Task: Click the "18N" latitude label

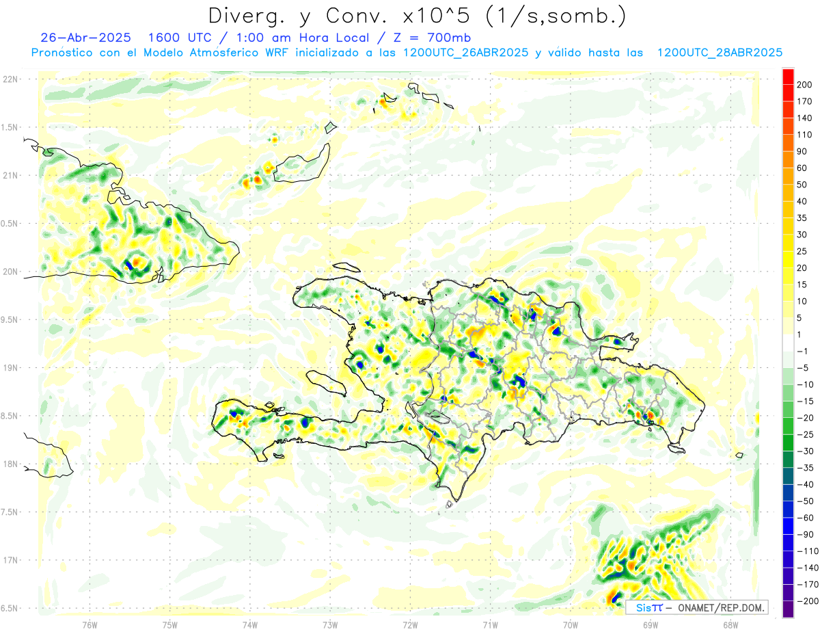Action: pos(10,464)
